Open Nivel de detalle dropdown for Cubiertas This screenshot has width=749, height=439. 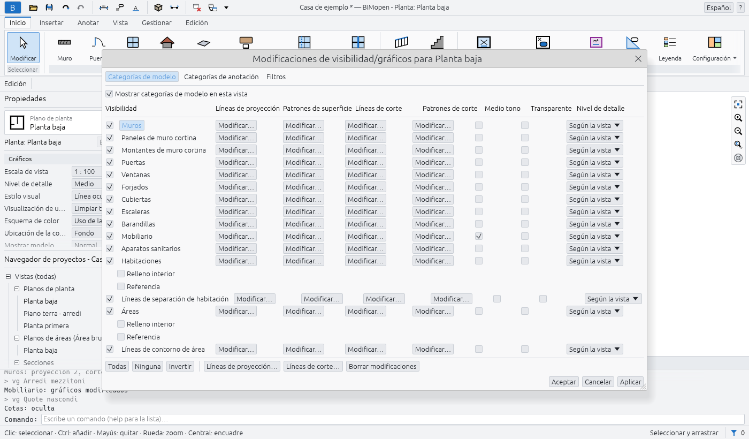pos(595,199)
